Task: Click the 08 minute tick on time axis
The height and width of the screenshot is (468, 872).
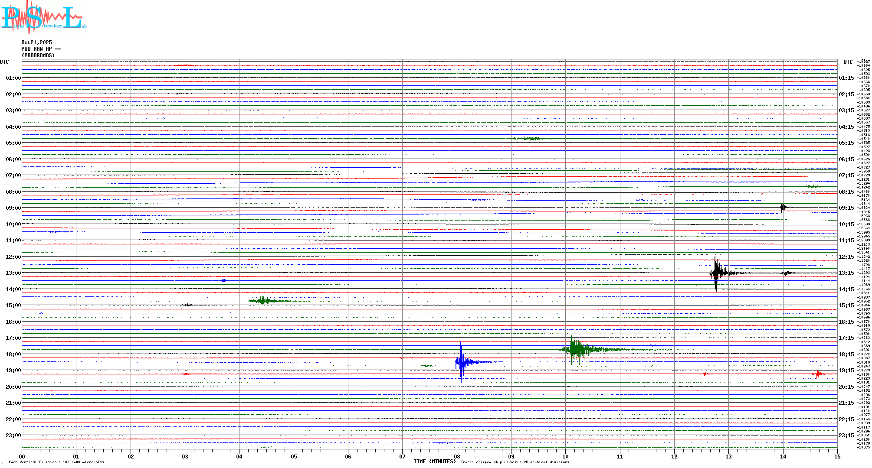Action: click(x=457, y=456)
